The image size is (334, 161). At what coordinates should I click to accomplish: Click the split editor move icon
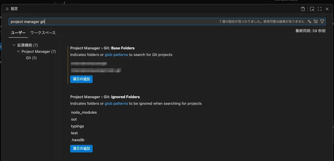click(x=312, y=9)
